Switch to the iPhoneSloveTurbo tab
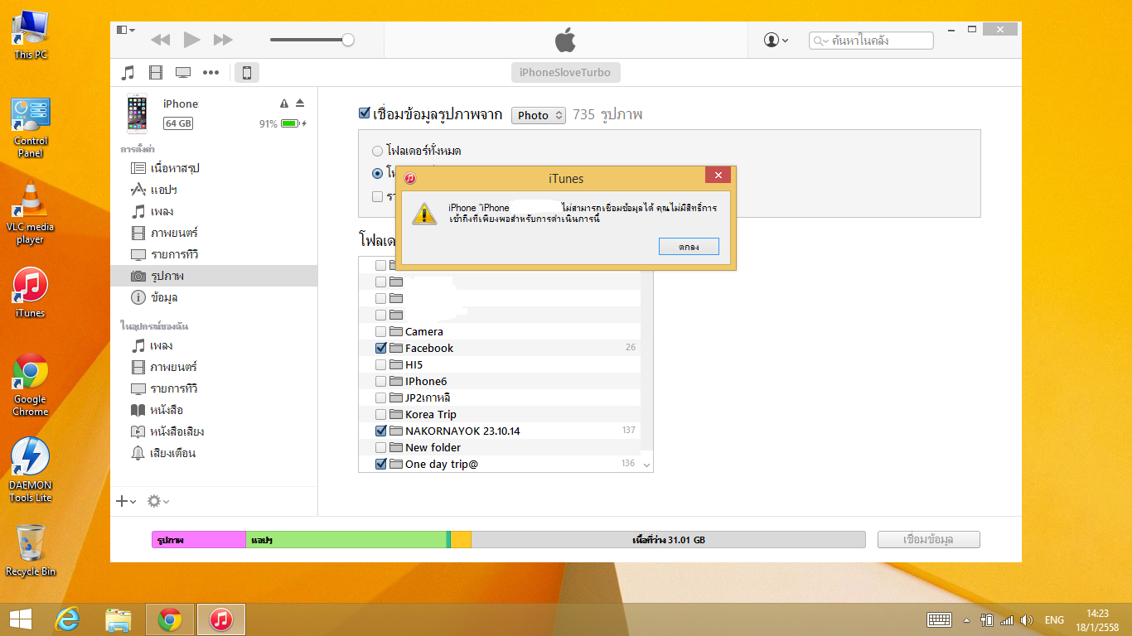 (565, 73)
